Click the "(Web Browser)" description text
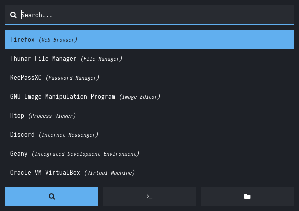Image resolution: width=299 pixels, height=211 pixels. [58, 39]
